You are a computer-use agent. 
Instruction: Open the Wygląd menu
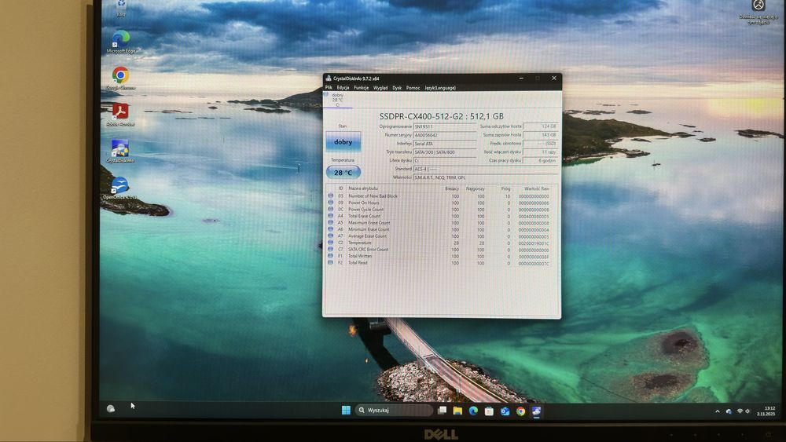(380, 88)
